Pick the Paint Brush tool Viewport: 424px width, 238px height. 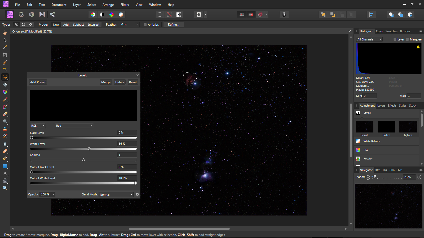point(5,99)
